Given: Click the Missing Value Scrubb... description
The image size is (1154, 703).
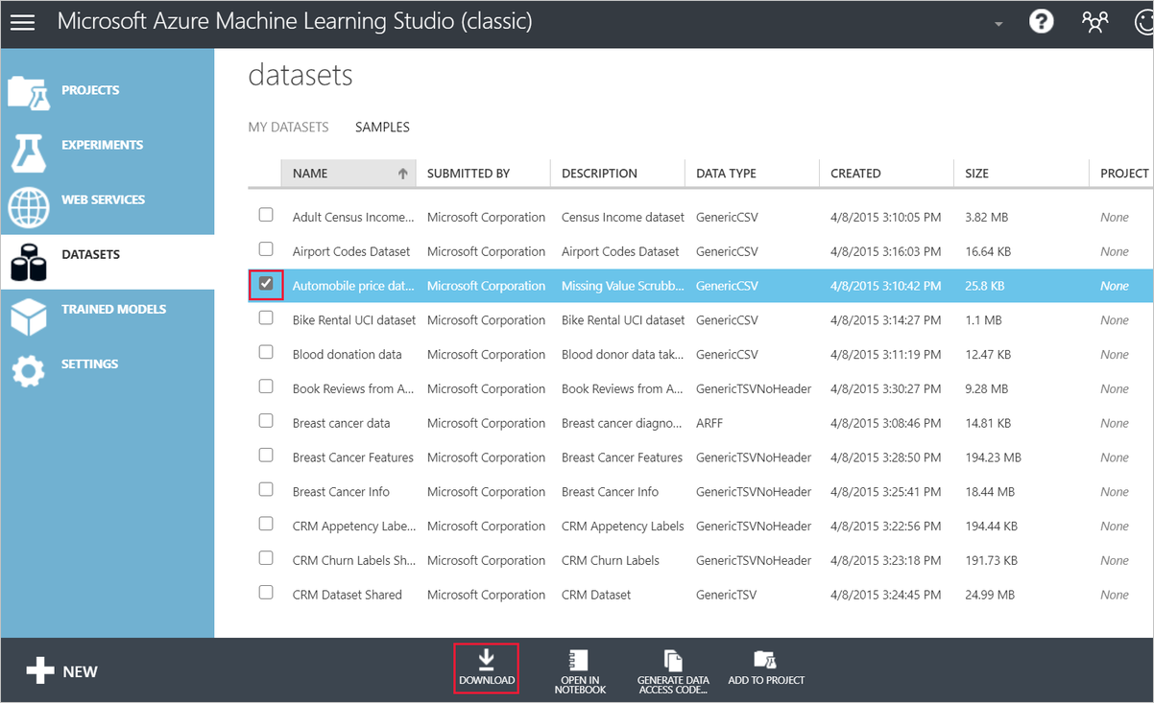Looking at the screenshot, I should (623, 286).
